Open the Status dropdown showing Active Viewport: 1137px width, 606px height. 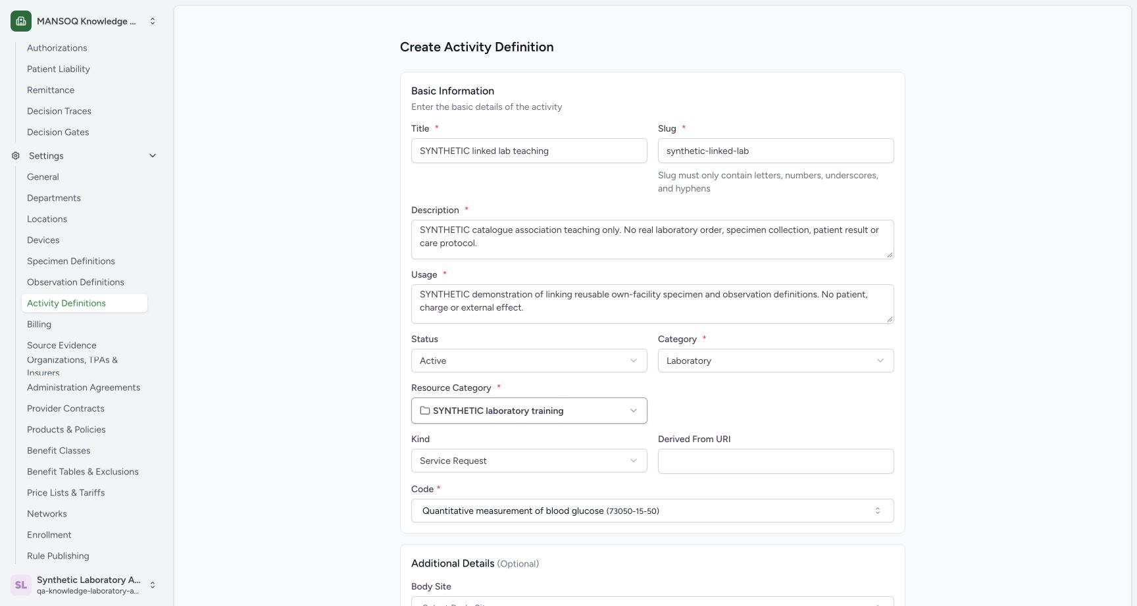coord(529,361)
